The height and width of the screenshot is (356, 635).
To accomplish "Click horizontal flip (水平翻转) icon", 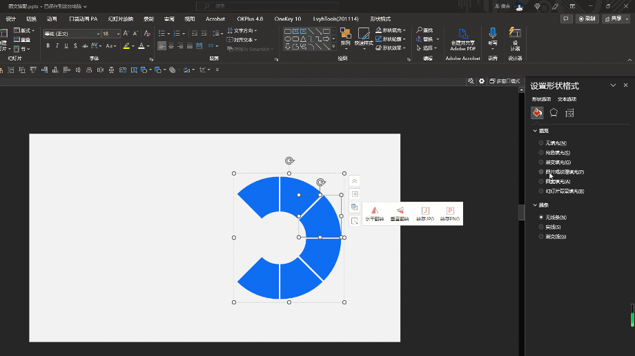I will 375,213.
